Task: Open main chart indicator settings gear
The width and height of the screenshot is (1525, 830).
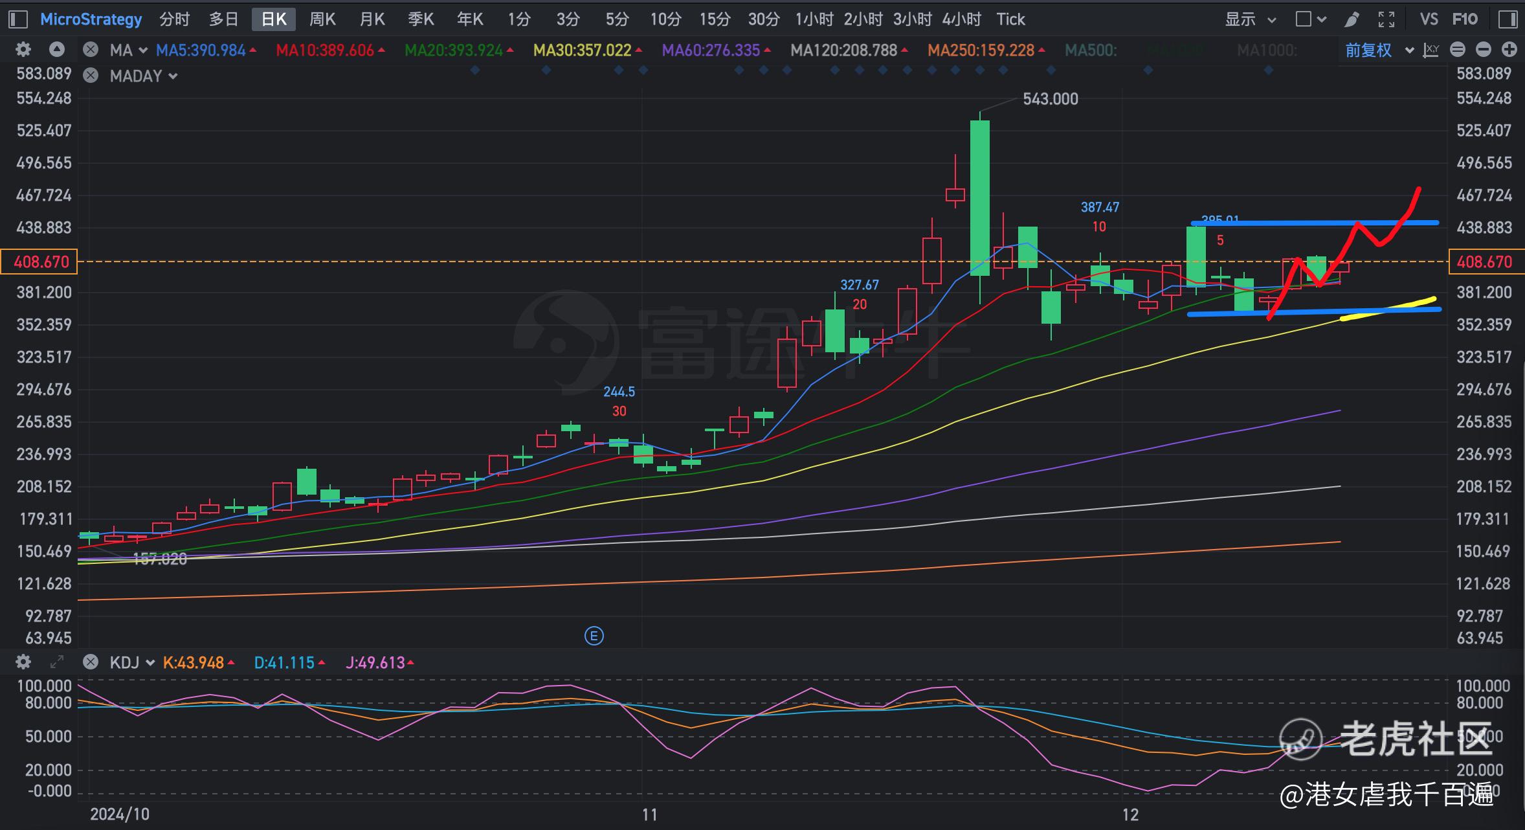Action: [23, 50]
